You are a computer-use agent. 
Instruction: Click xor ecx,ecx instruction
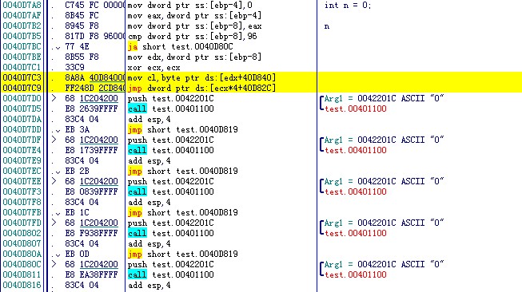pos(154,68)
